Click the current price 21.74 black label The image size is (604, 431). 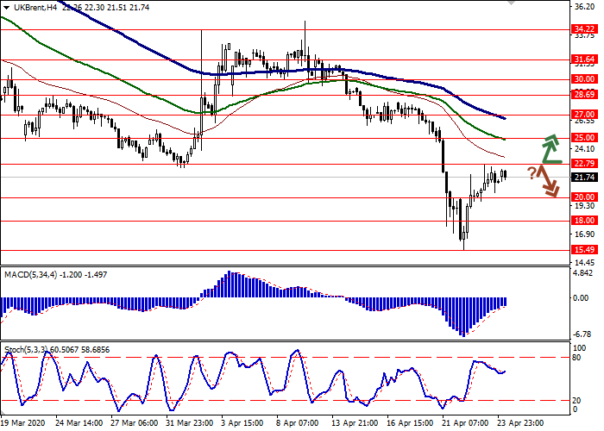point(584,178)
